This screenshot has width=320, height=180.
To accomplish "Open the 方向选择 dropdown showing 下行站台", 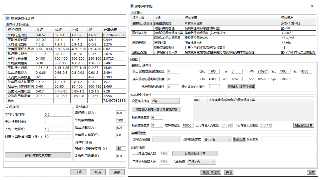I will [201, 162].
